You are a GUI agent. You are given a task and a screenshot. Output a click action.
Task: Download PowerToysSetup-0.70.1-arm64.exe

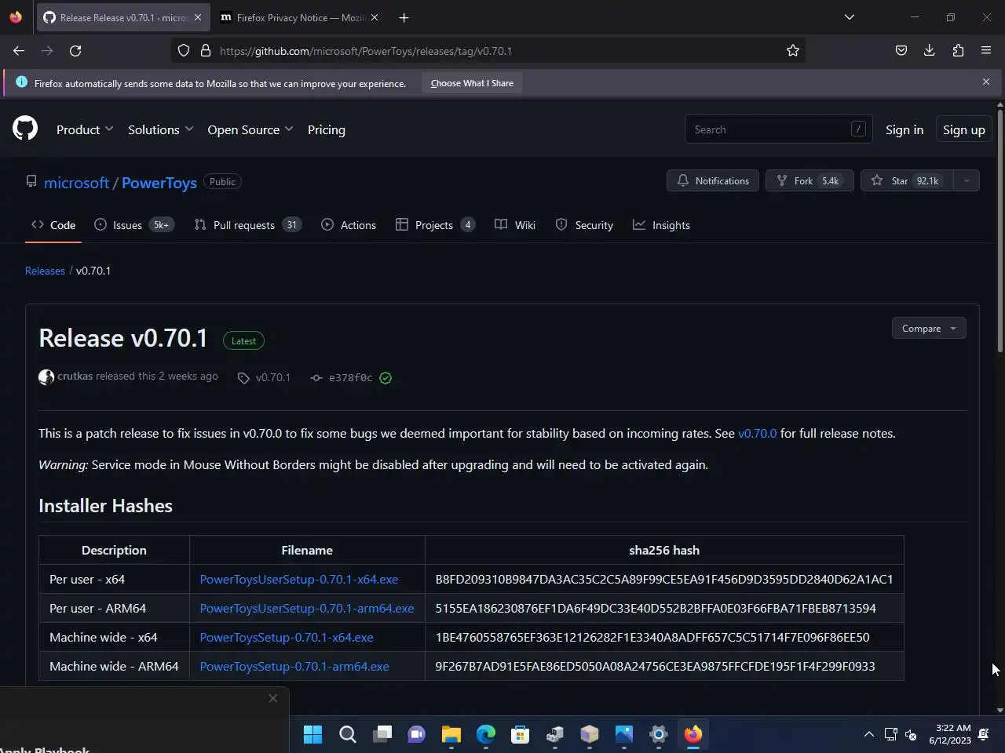pos(294,666)
